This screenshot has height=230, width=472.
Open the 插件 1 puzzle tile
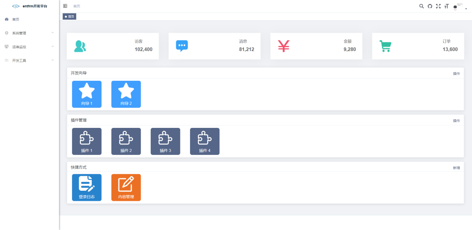[x=87, y=141]
